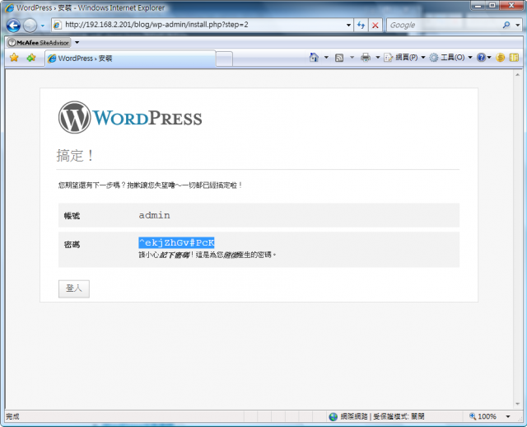Click the highlighted generated password text

[x=176, y=242]
